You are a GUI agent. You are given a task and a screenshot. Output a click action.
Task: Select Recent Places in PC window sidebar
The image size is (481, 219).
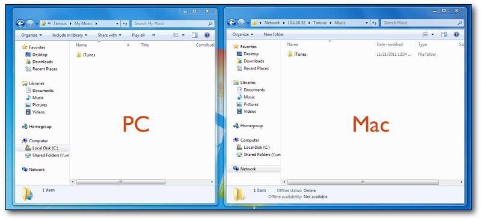click(41, 69)
